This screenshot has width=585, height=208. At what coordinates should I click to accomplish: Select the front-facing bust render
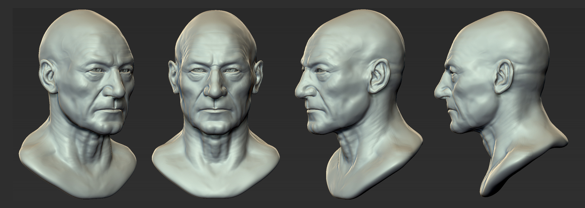point(215,104)
